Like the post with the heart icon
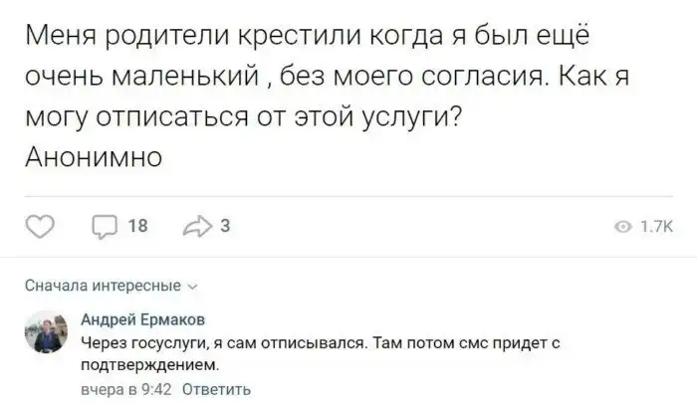The width and height of the screenshot is (697, 405). (x=41, y=226)
